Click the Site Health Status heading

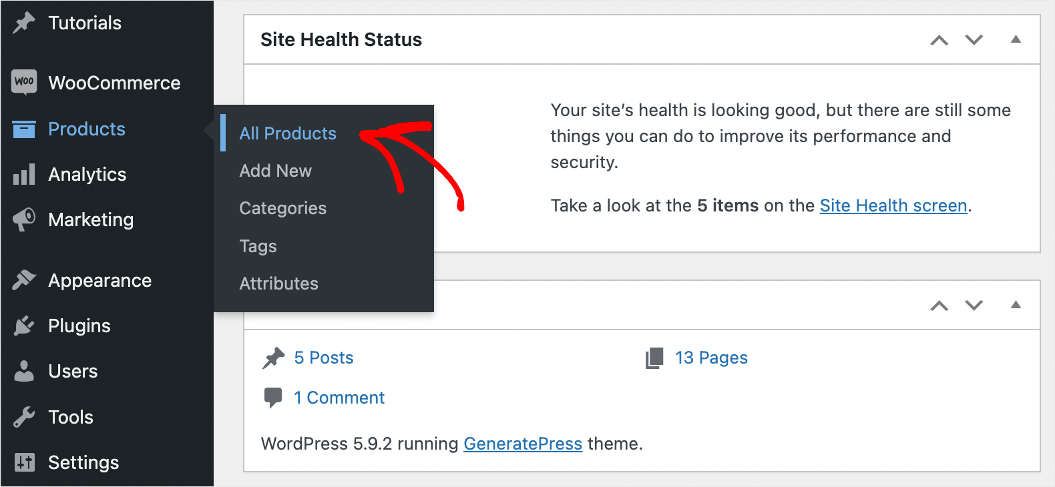click(x=341, y=40)
